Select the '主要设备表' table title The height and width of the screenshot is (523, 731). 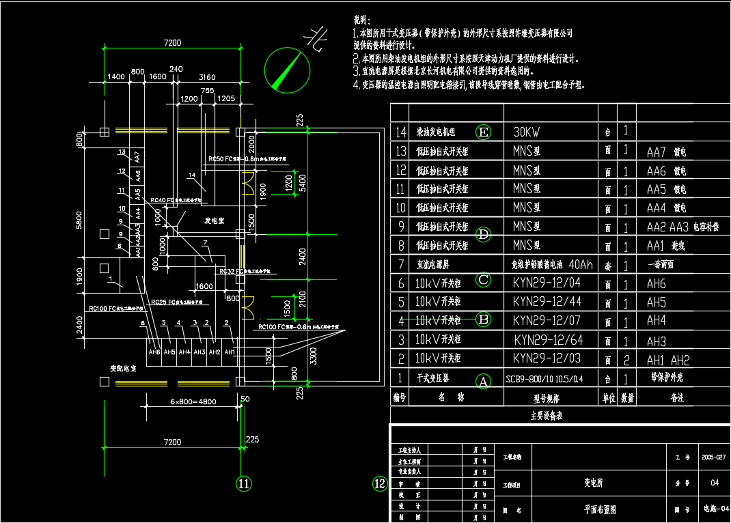(x=547, y=415)
